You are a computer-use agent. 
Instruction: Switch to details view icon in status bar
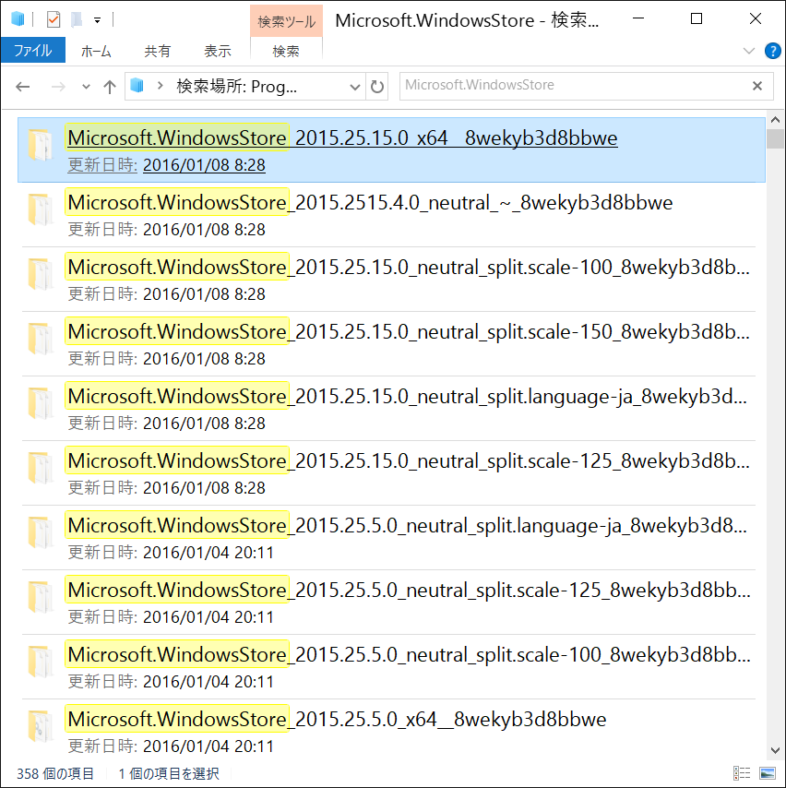[742, 773]
